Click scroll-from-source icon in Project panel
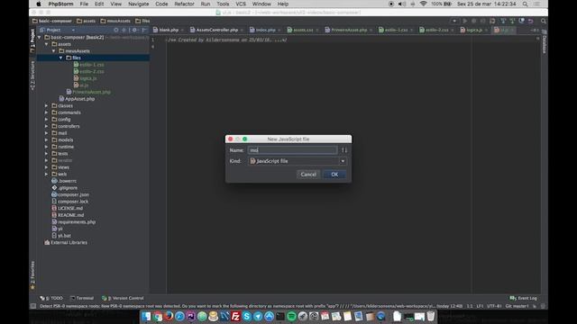577x324 pixels. (116, 30)
